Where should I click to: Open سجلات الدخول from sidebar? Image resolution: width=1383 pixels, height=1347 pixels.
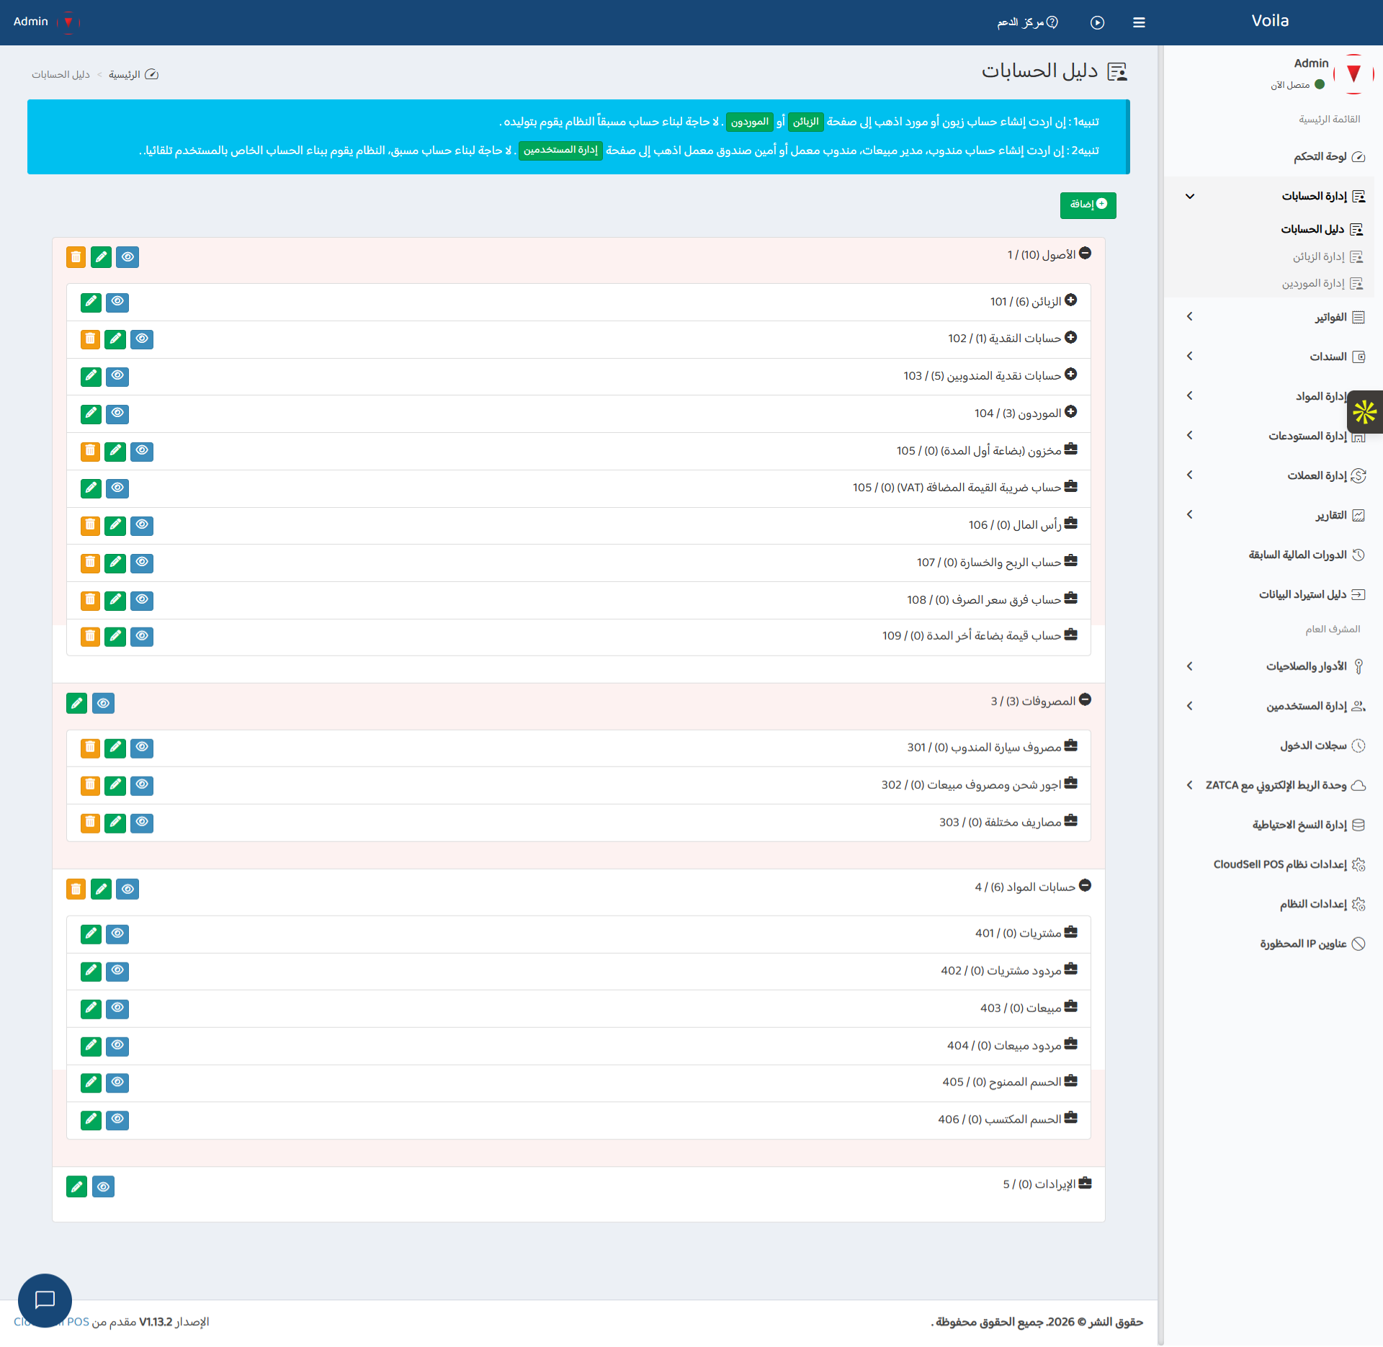point(1269,746)
